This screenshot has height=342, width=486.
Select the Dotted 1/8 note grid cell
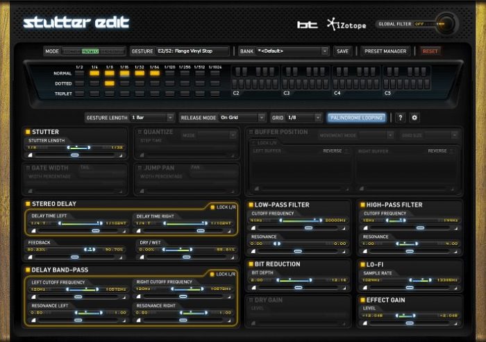pos(109,83)
